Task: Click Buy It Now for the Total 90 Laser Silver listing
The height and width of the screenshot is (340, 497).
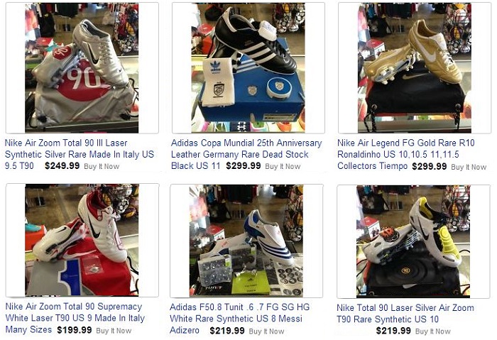Action: coord(432,331)
